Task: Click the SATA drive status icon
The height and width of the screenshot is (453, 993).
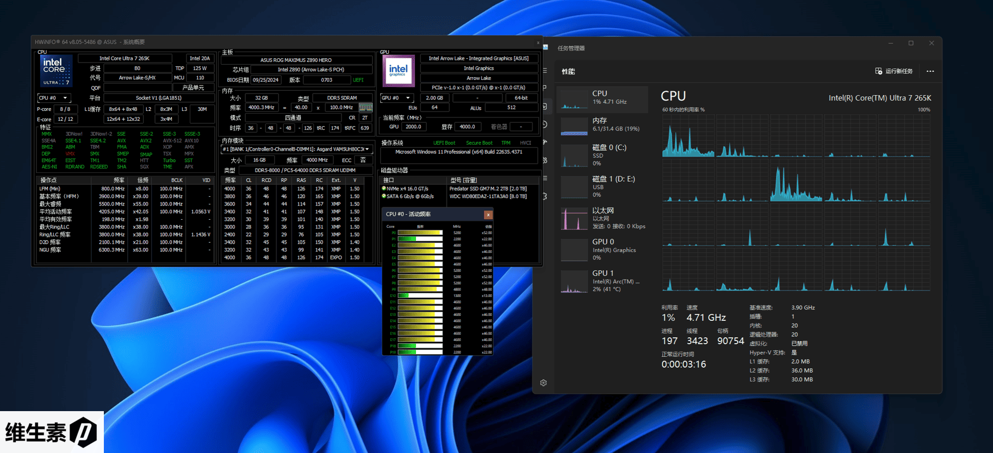Action: [384, 196]
